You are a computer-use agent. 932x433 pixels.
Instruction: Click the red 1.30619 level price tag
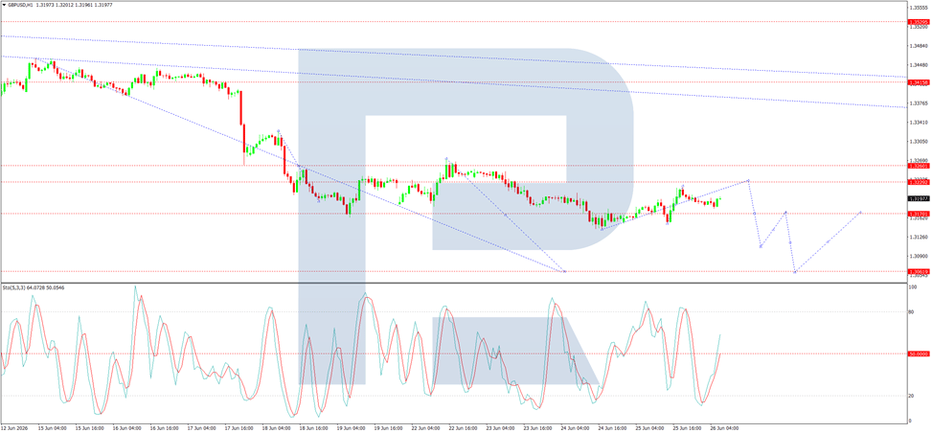[x=919, y=271]
